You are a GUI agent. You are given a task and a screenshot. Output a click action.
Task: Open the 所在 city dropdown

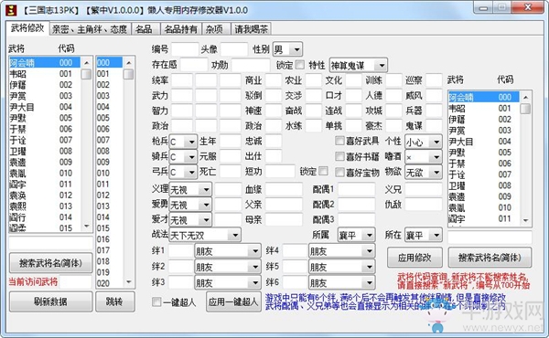(424, 236)
